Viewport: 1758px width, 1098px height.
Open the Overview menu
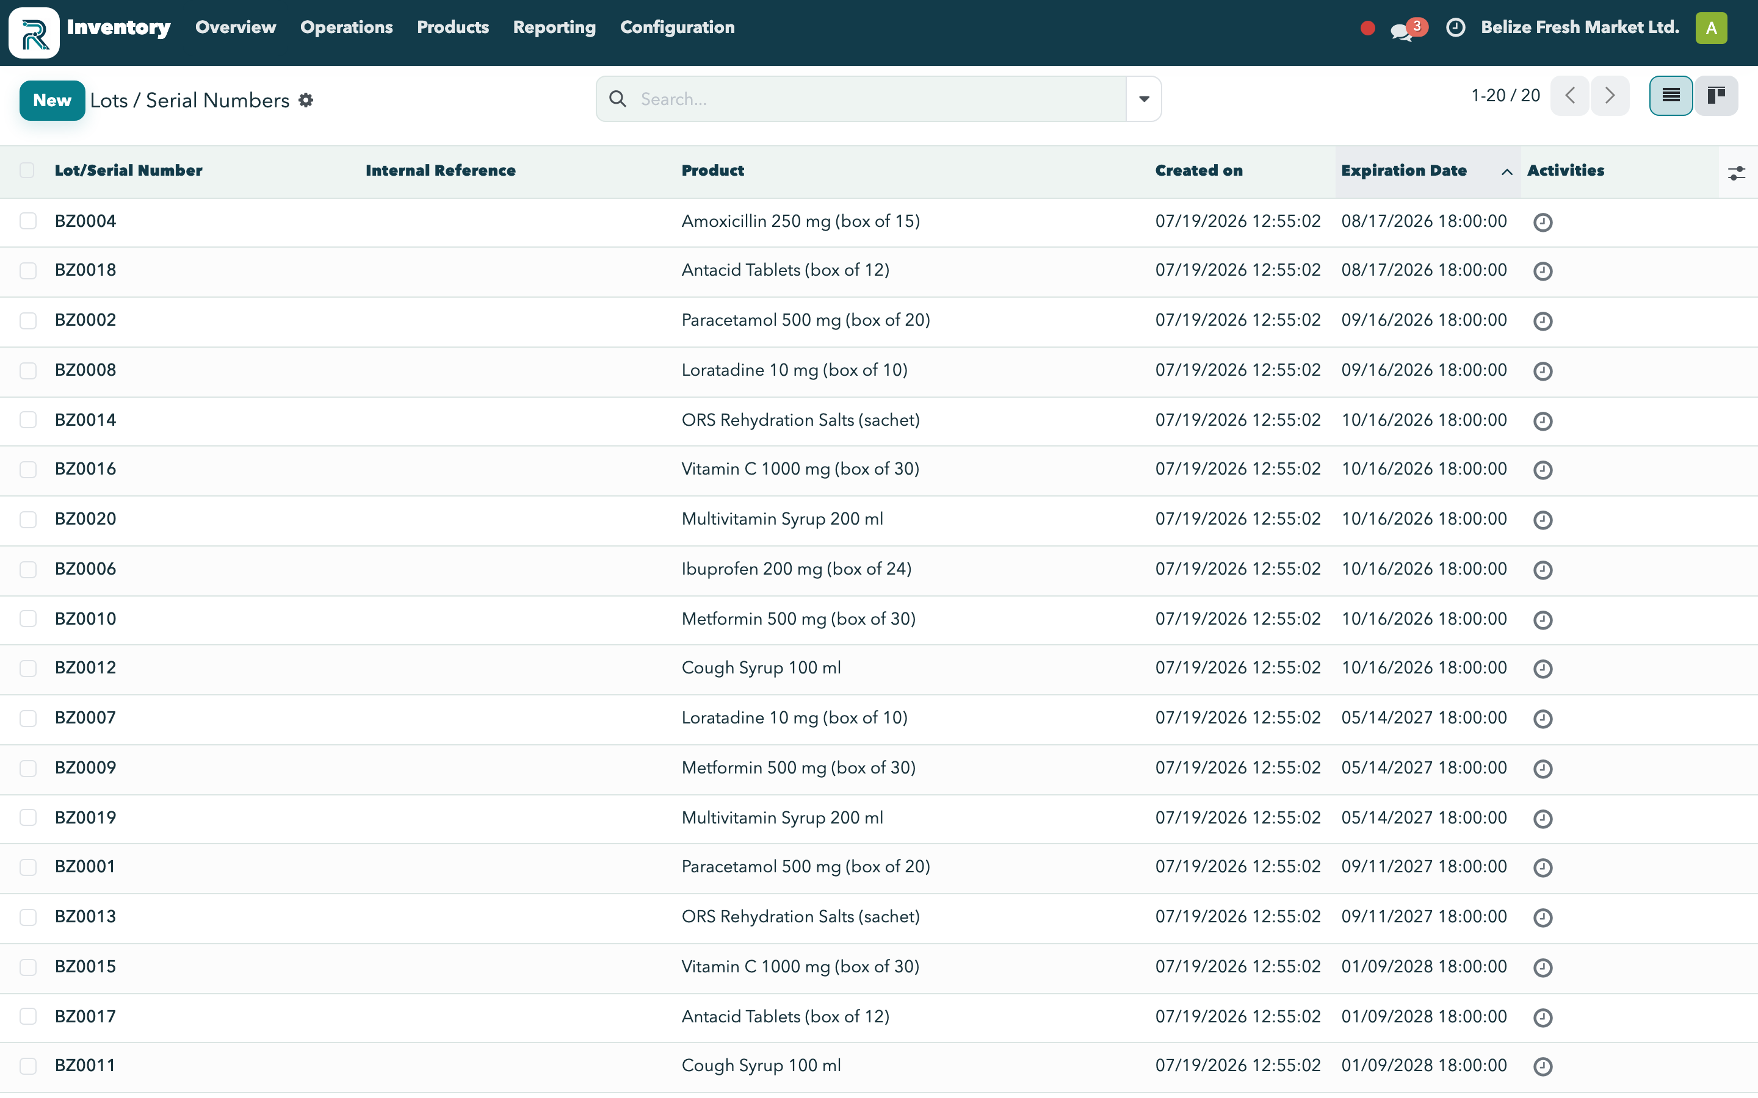click(236, 27)
